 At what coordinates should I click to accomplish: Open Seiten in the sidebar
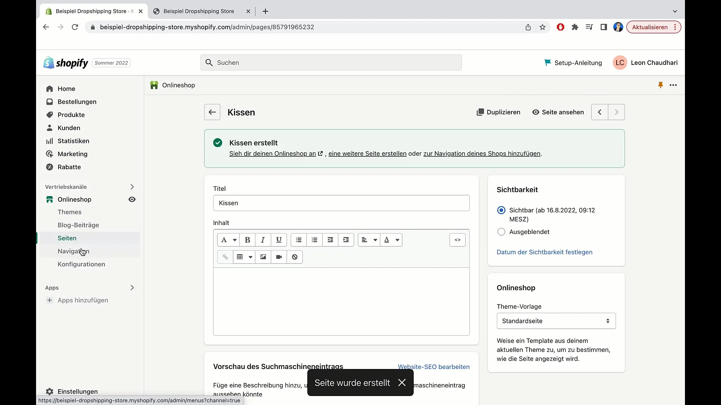(67, 238)
